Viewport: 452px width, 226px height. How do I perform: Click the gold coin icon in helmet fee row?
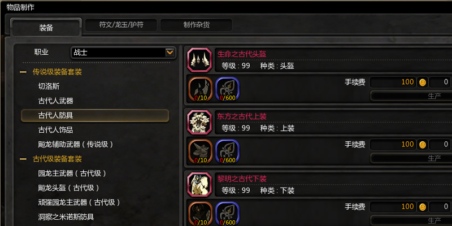[x=423, y=82]
